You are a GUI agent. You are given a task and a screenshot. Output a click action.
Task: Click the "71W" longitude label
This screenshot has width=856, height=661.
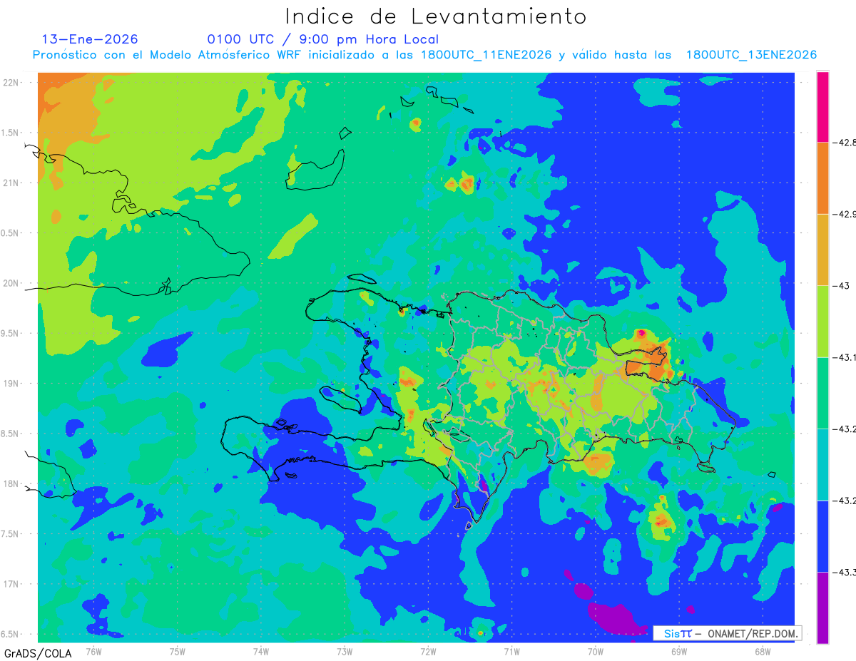click(511, 651)
